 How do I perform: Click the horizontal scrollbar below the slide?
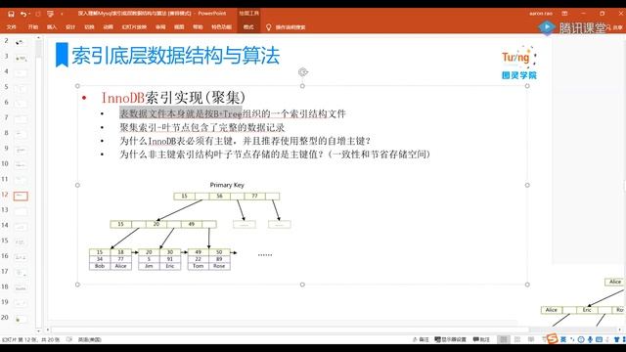[x=290, y=330]
